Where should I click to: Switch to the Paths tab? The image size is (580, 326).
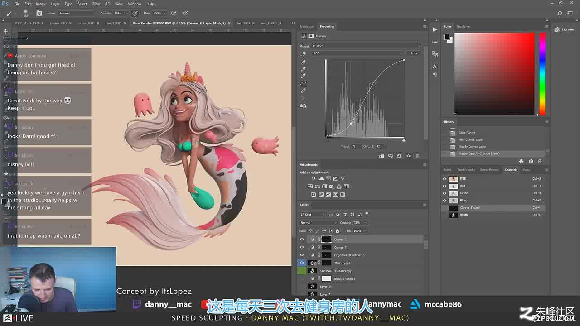(x=526, y=170)
